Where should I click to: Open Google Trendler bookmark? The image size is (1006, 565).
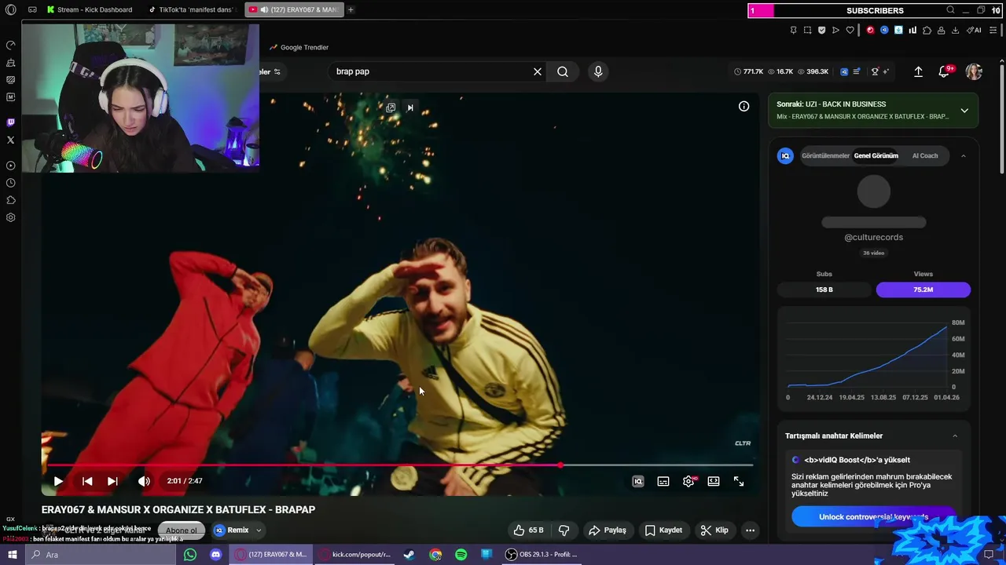299,47
